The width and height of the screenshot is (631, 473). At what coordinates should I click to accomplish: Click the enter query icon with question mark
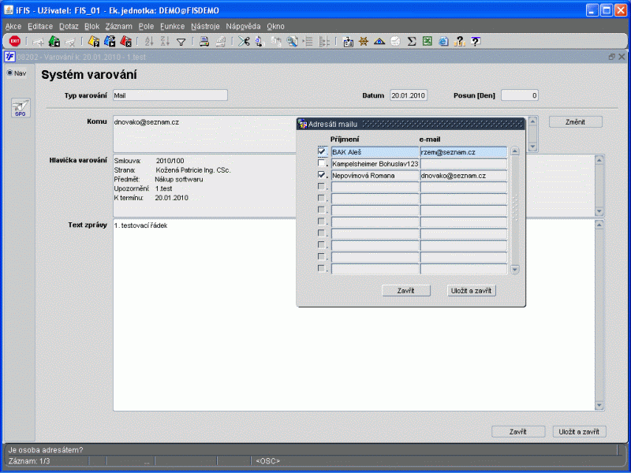point(94,41)
